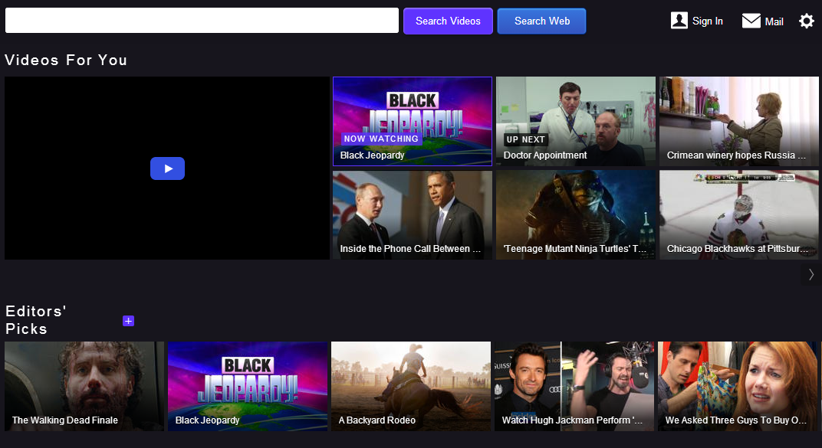
Task: Open Black Jeopardy in Editors' Picks
Action: (x=248, y=386)
